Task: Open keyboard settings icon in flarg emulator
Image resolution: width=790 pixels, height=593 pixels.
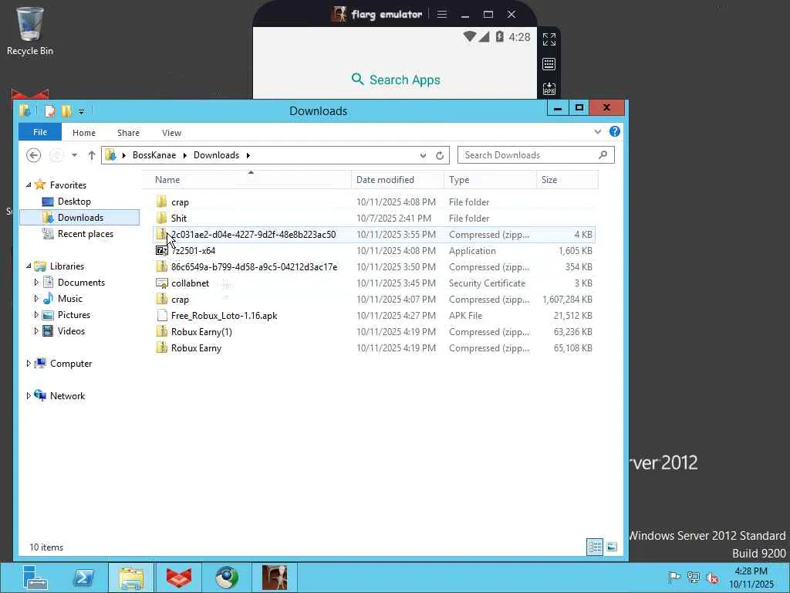Action: (549, 64)
